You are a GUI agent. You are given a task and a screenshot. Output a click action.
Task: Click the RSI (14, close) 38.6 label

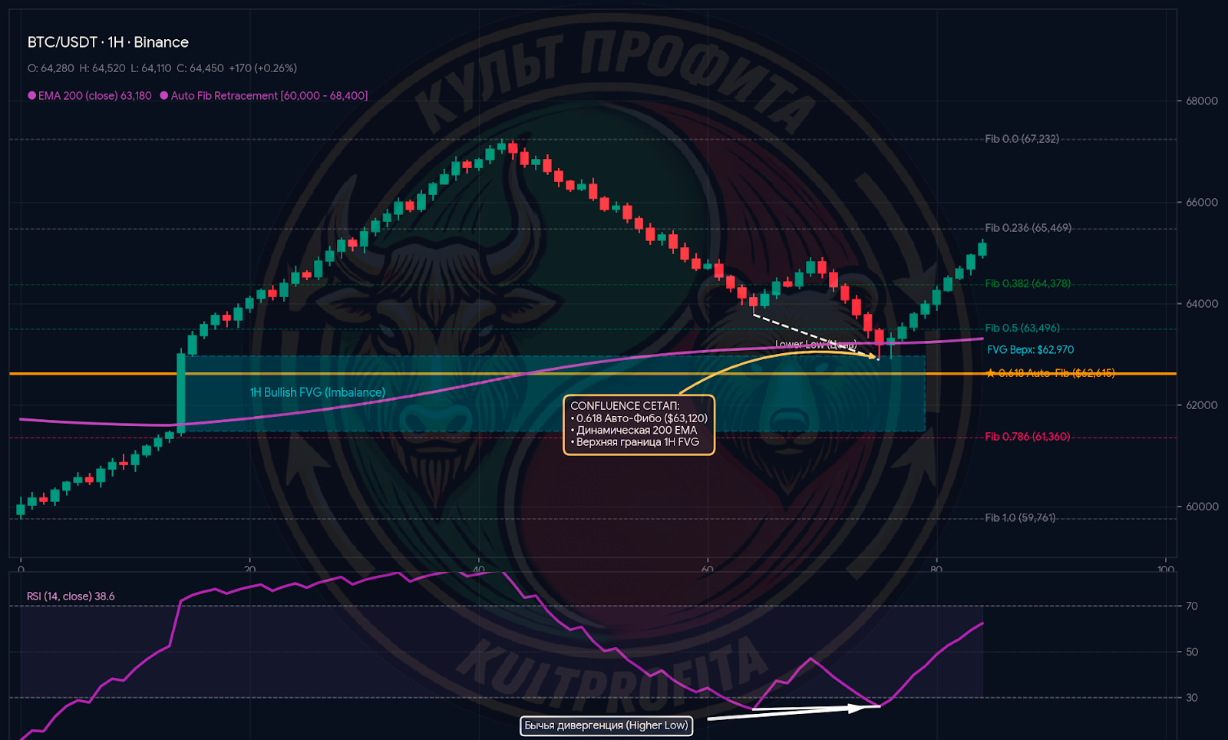[71, 596]
